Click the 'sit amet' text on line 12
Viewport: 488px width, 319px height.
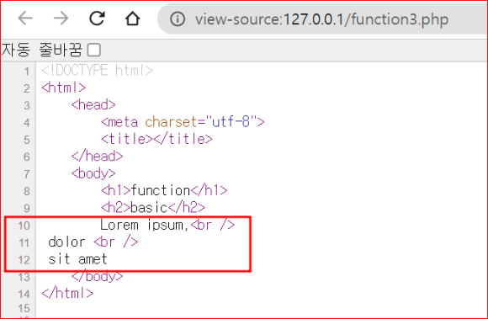[77, 259]
